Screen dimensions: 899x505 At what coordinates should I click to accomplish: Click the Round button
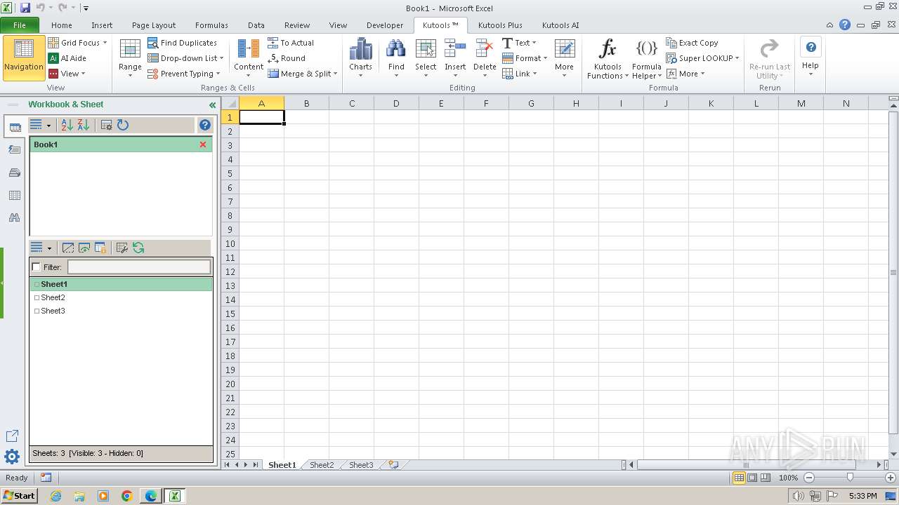pos(287,58)
